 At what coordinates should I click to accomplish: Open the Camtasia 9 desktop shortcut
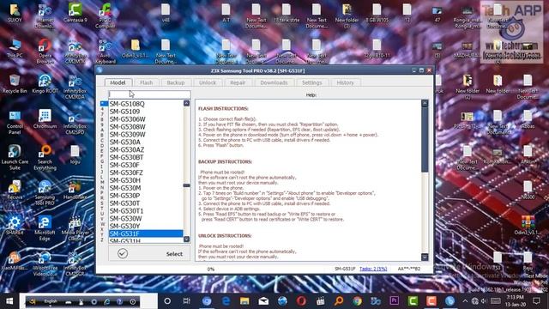(x=75, y=14)
